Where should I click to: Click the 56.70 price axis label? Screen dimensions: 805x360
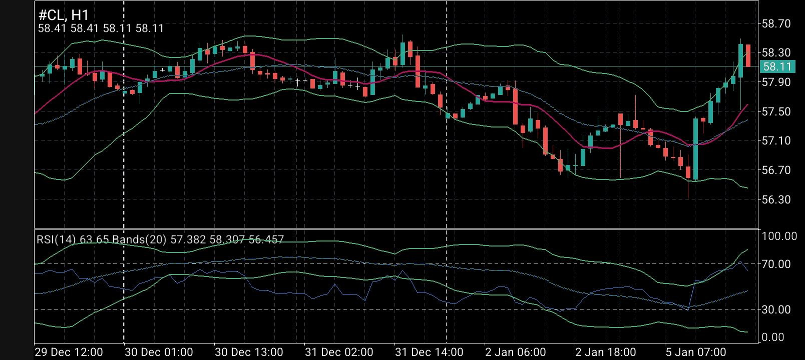[776, 170]
